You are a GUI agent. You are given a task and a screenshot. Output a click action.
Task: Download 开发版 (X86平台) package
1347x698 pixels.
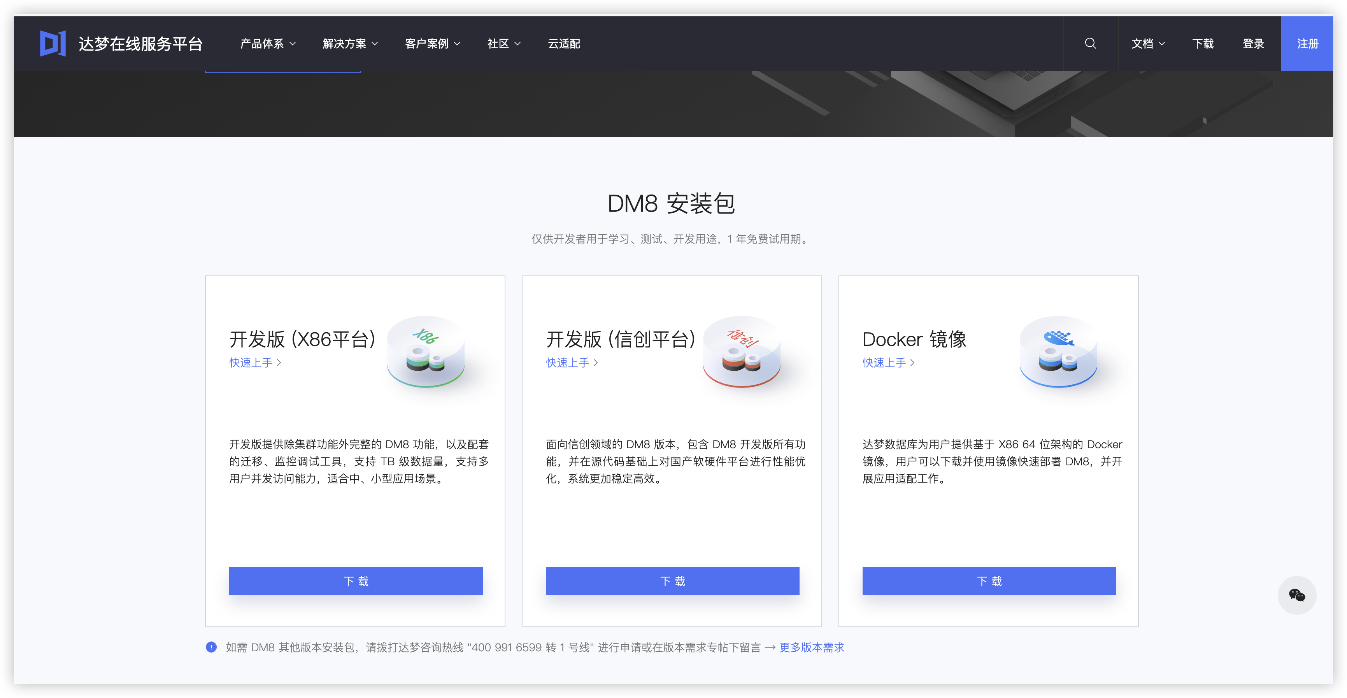(x=356, y=581)
